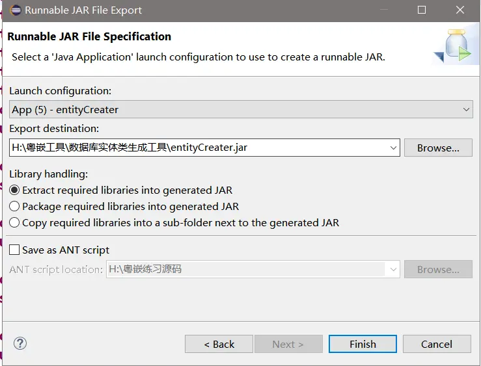
Task: Click Browse next to ANT script location
Action: point(438,269)
